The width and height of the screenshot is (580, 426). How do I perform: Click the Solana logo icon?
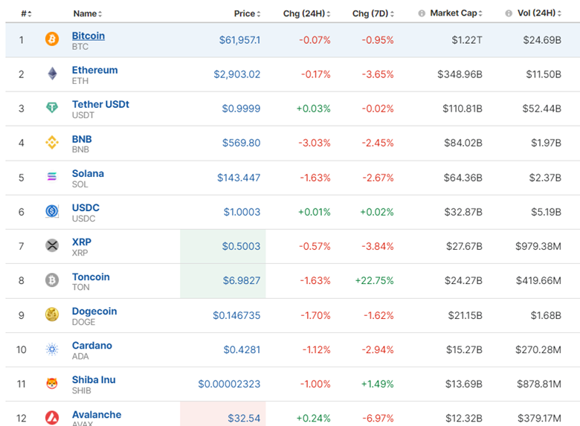(52, 177)
